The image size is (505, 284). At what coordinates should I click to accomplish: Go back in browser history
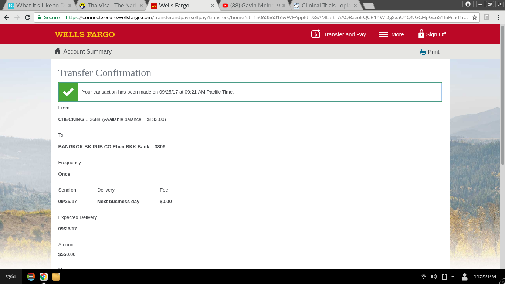[7, 17]
